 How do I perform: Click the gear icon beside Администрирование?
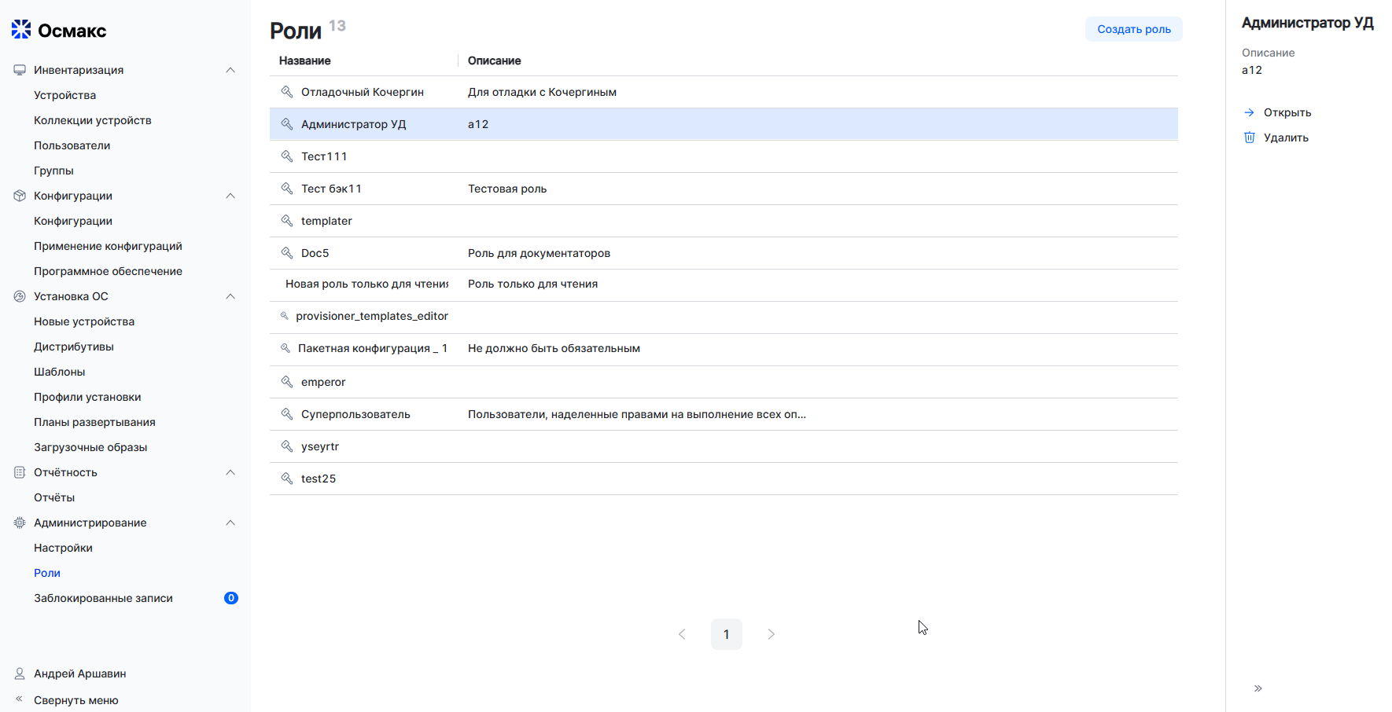point(20,523)
